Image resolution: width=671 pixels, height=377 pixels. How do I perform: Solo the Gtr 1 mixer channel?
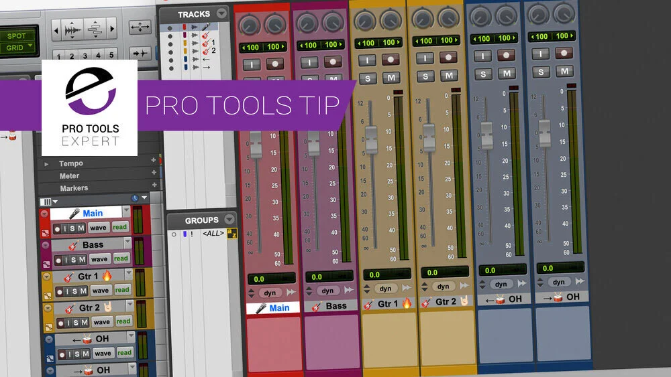pyautogui.click(x=368, y=78)
